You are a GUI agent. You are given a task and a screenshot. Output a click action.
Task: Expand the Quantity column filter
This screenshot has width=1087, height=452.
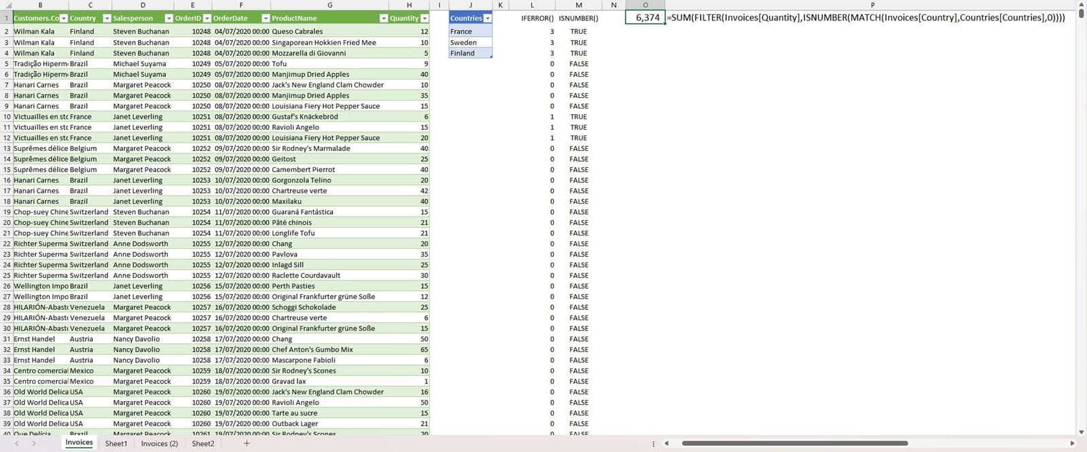(425, 18)
